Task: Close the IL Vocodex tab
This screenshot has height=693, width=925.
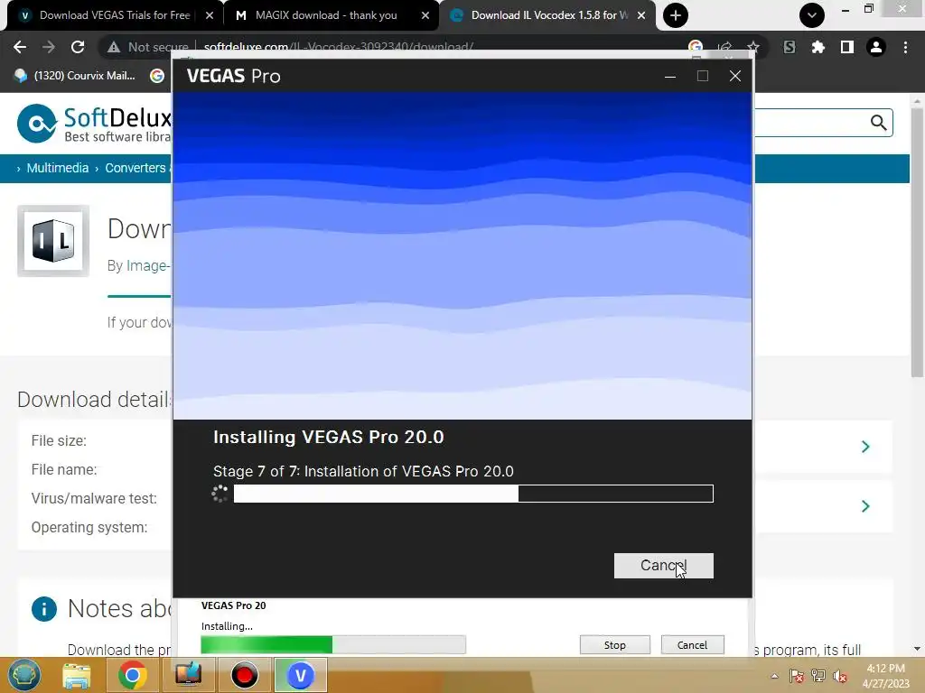Action: pyautogui.click(x=641, y=16)
